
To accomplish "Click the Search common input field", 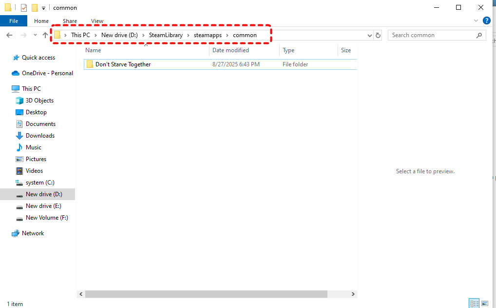I will click(431, 35).
